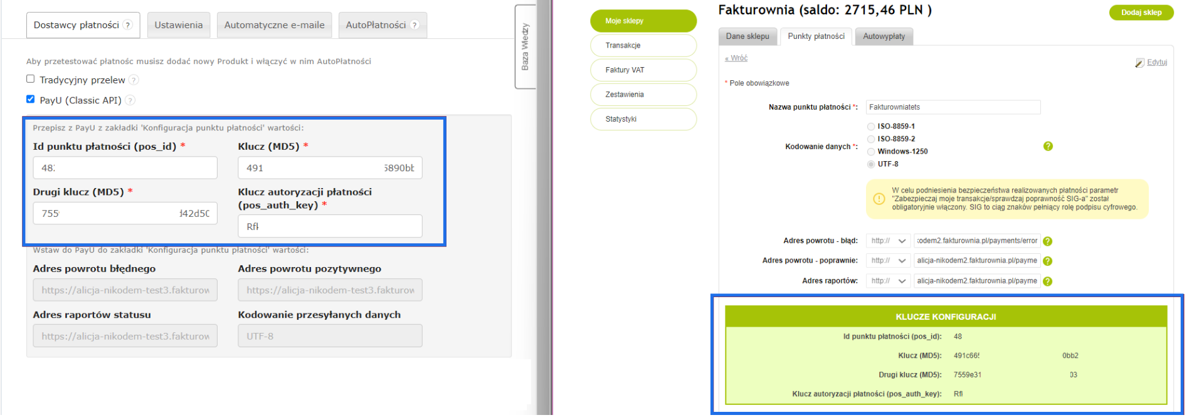
Task: Switch to Punkty płatności tab
Action: tap(816, 36)
